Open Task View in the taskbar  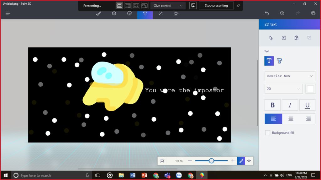98,175
